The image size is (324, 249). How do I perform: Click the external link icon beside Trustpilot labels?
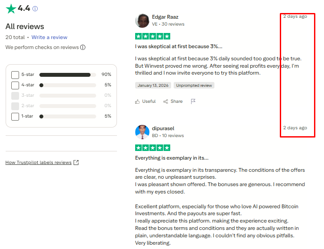76,163
